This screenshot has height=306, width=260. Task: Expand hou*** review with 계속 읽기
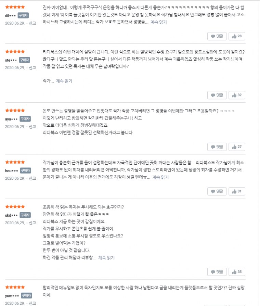coord(160,177)
